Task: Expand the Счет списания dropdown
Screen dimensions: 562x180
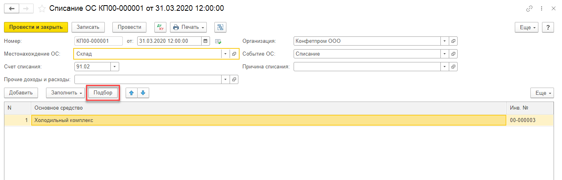Action: pos(115,66)
